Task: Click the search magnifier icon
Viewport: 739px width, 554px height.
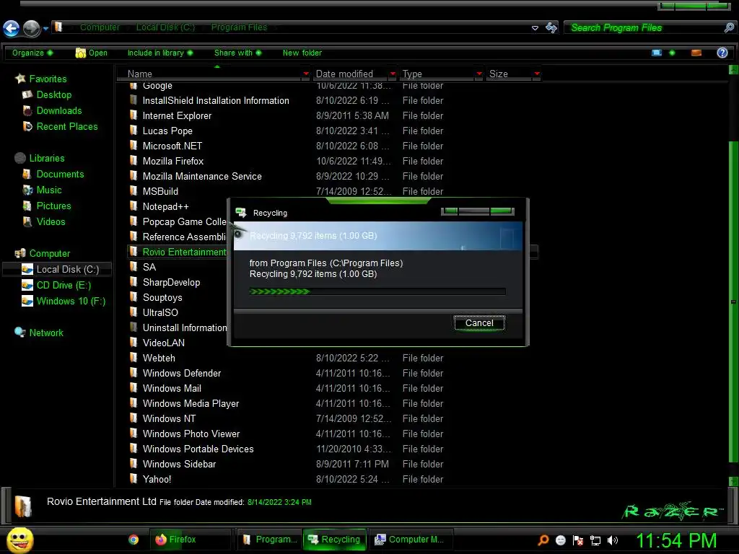Action: click(x=729, y=28)
